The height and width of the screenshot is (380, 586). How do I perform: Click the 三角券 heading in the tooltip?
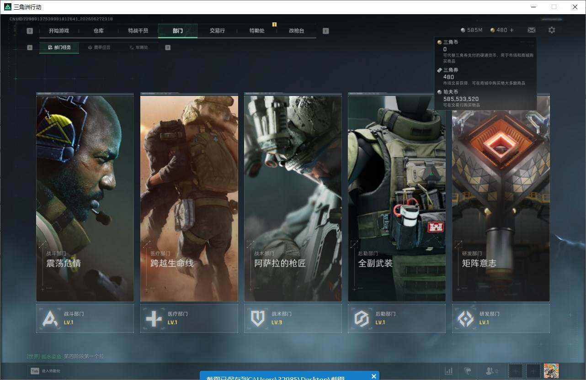(x=451, y=70)
